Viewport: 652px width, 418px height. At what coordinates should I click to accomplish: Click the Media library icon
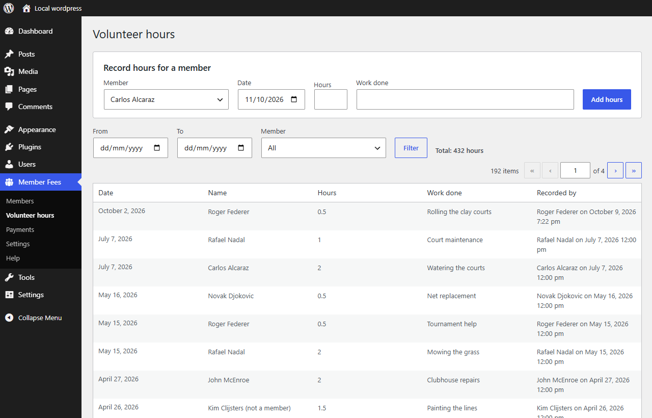[x=9, y=71]
